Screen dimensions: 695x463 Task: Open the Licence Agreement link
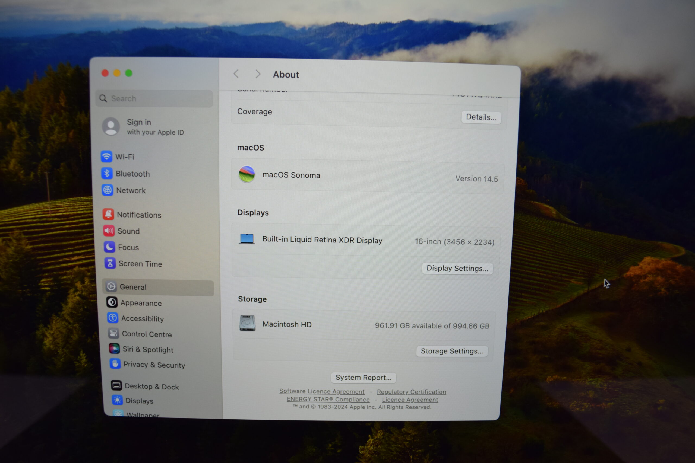[410, 400]
